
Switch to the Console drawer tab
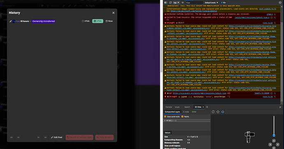tap(168, 107)
